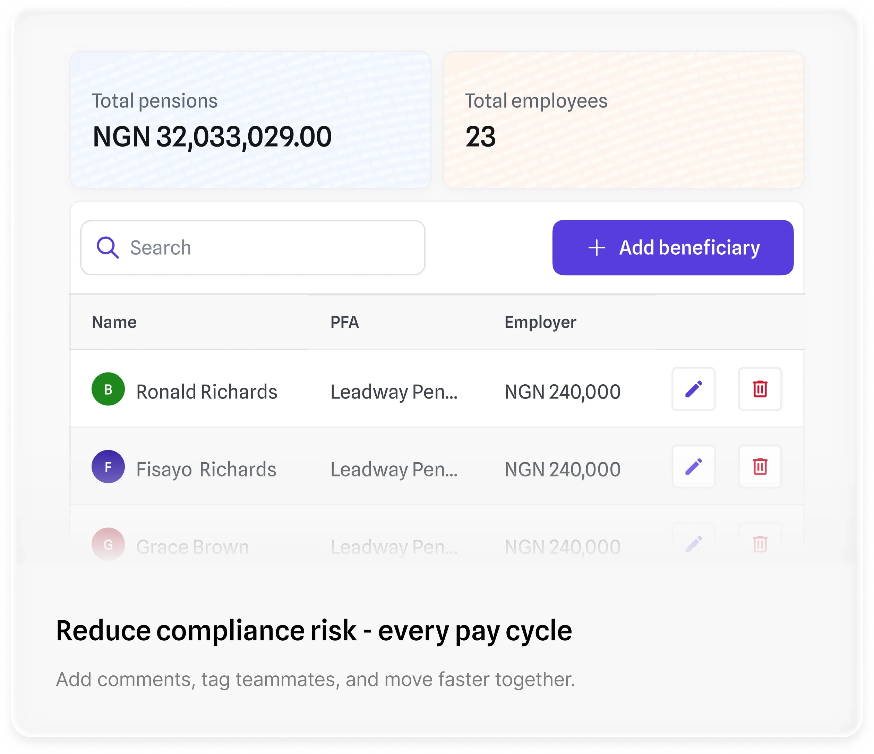Click Fisayo Richards' Leadway Pen... PFA cell
This screenshot has height=754, width=874.
click(x=394, y=470)
